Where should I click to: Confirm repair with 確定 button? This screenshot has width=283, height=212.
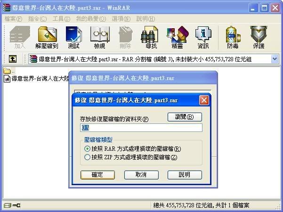(97, 175)
